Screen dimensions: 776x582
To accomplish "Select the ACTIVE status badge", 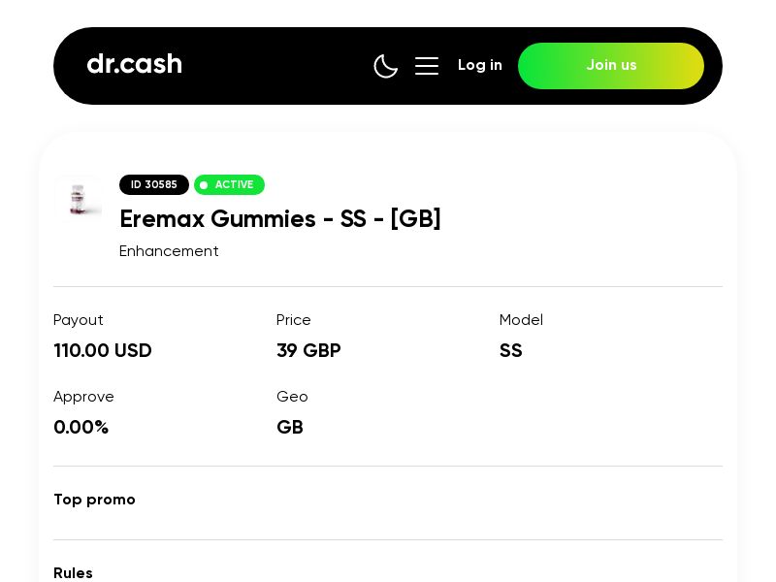I will tap(229, 184).
